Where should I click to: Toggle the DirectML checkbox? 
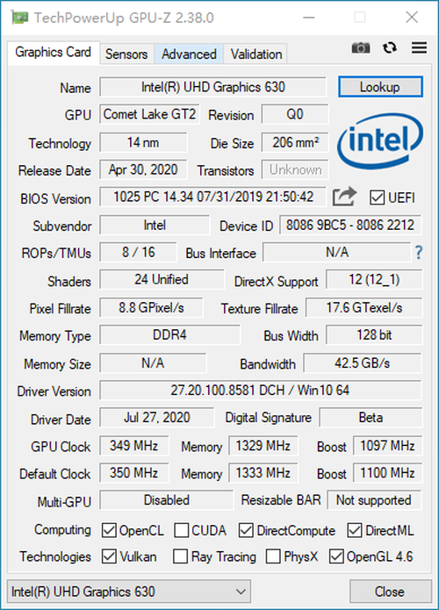click(355, 530)
